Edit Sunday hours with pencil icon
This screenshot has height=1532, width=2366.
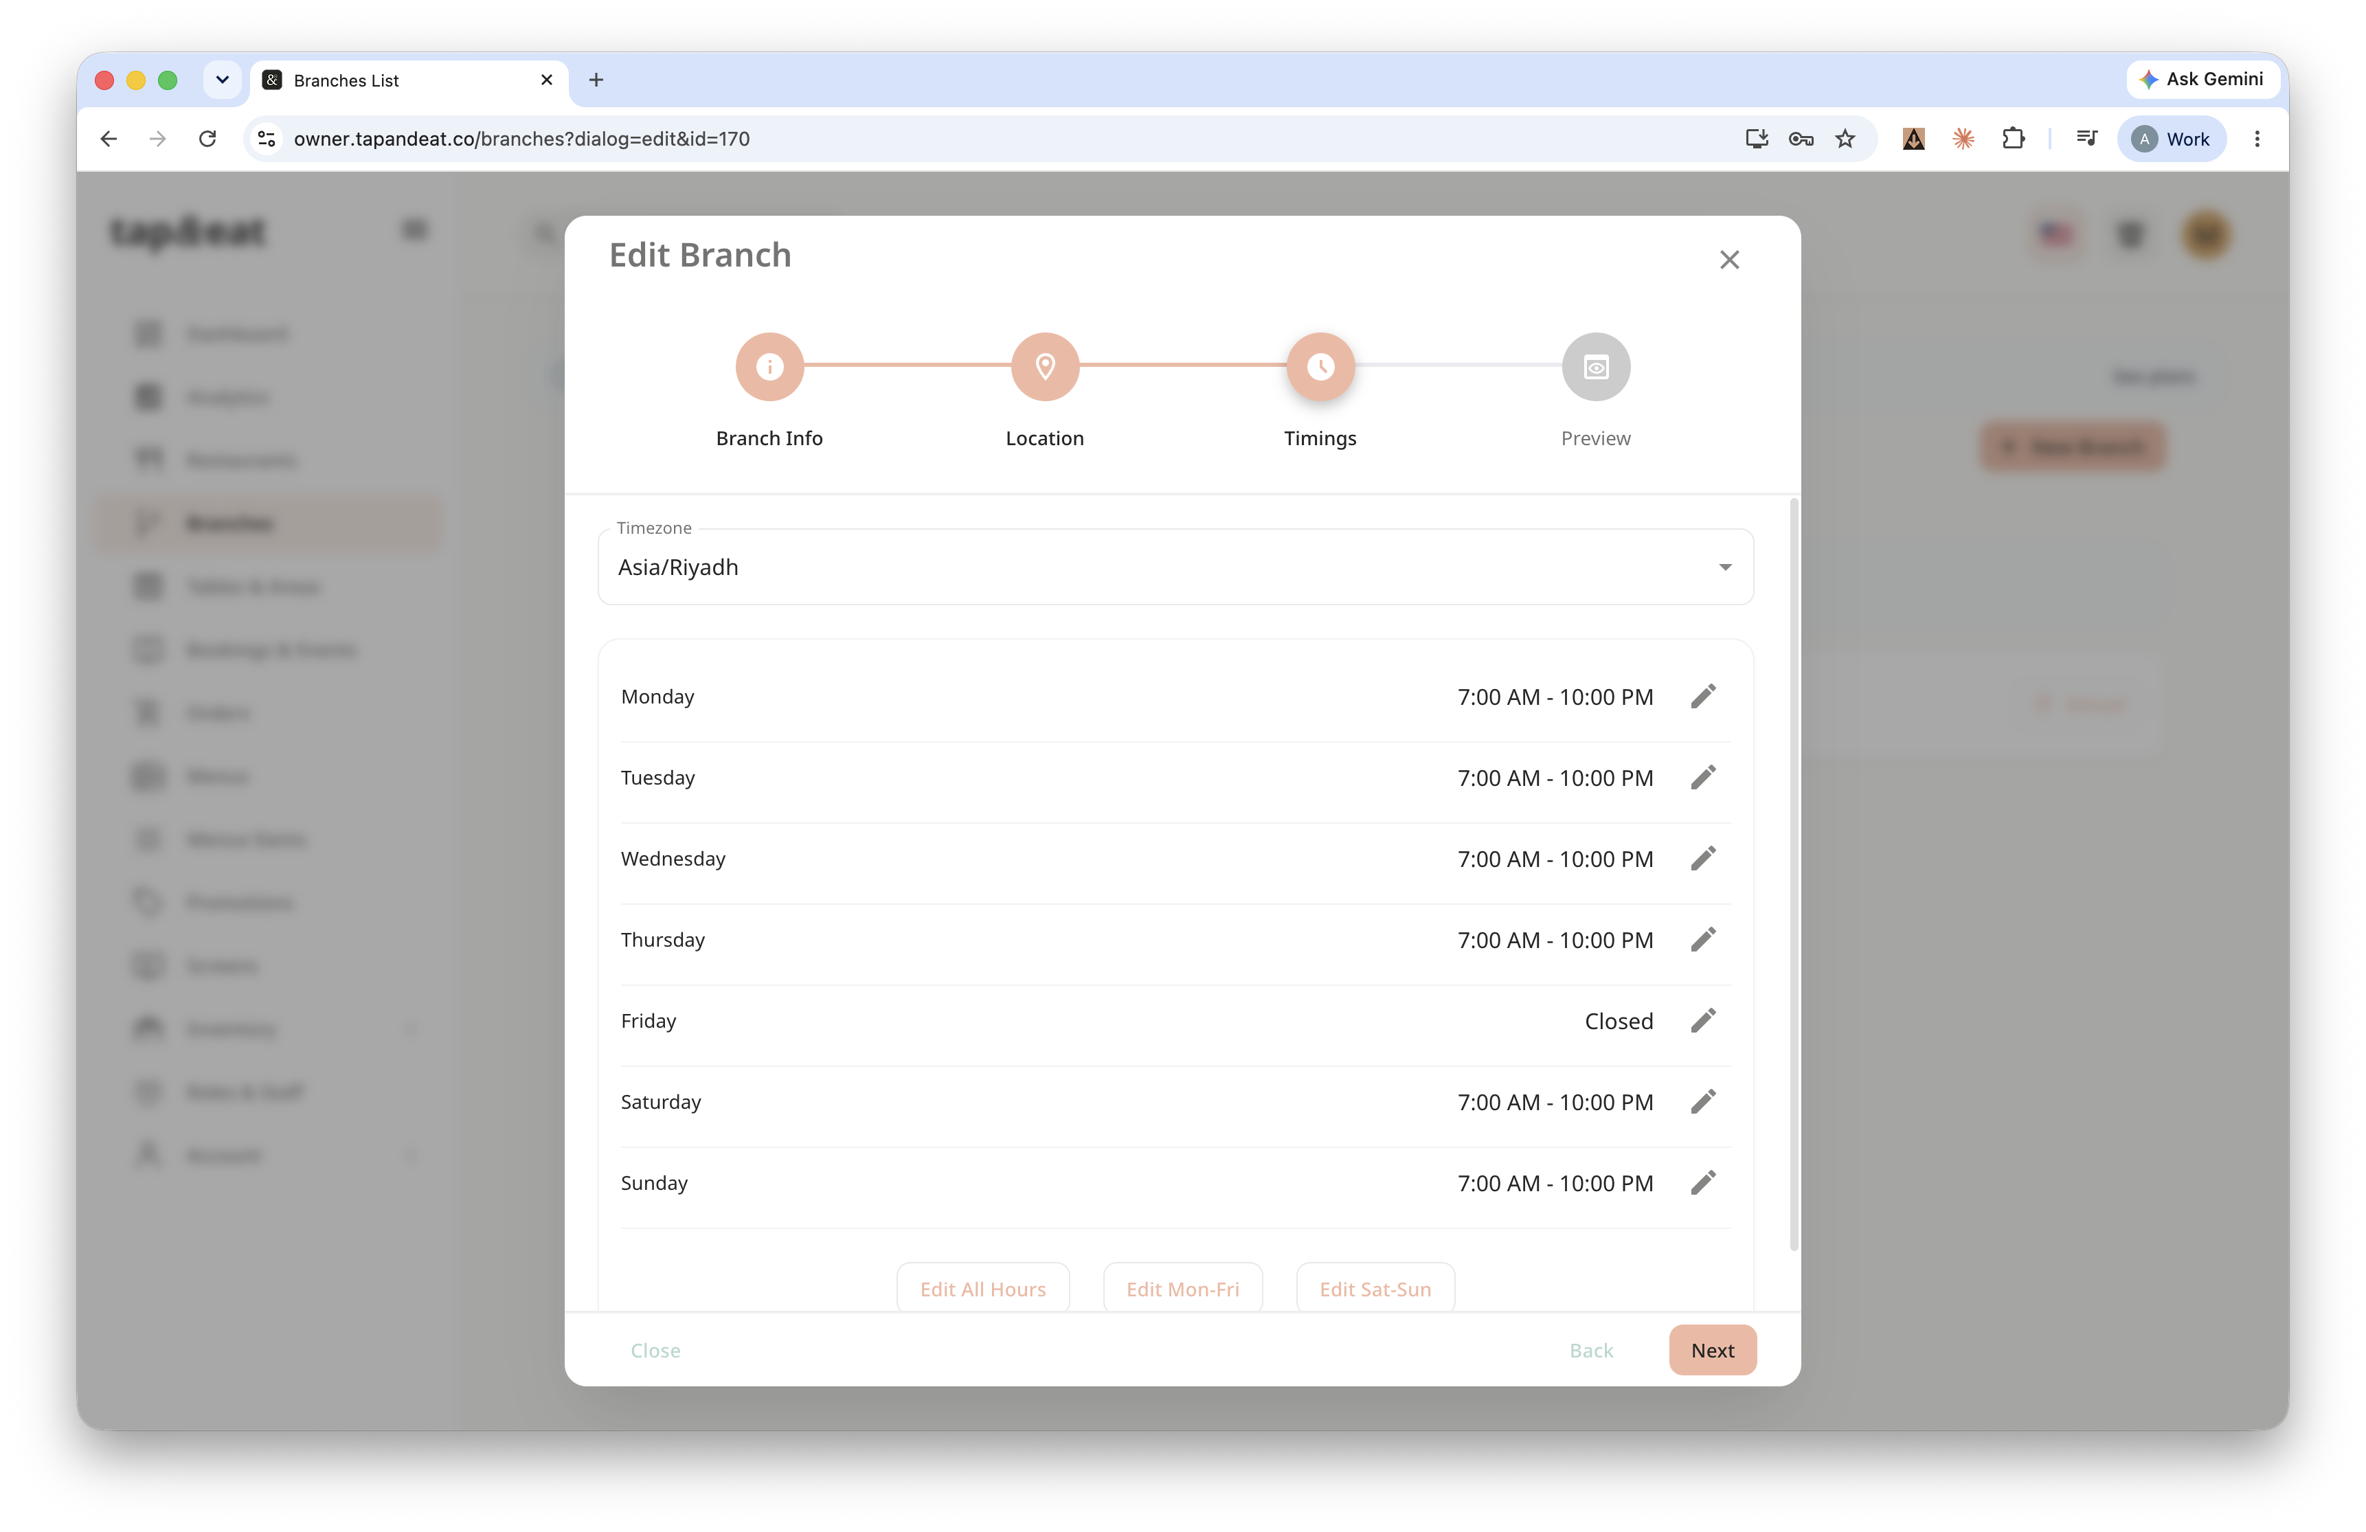[x=1703, y=1183]
